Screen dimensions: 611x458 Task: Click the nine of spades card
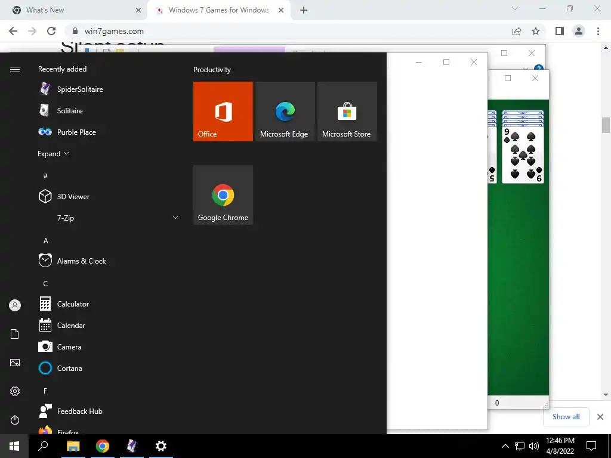coord(523,154)
